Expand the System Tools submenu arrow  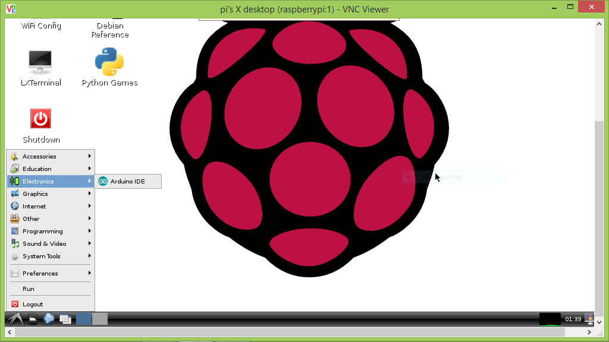click(90, 256)
